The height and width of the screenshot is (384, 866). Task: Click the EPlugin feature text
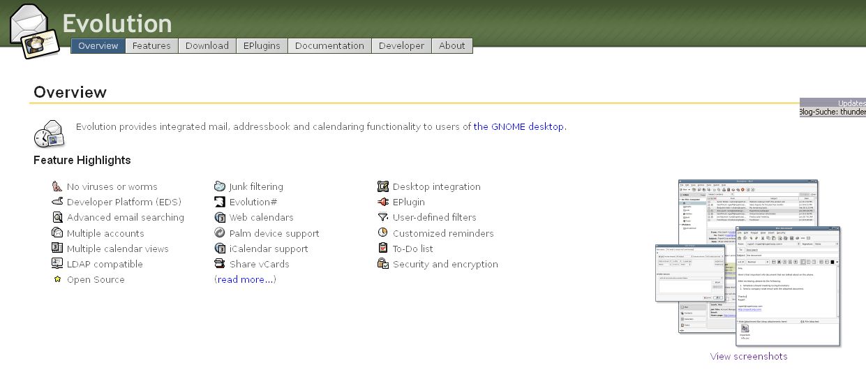409,202
